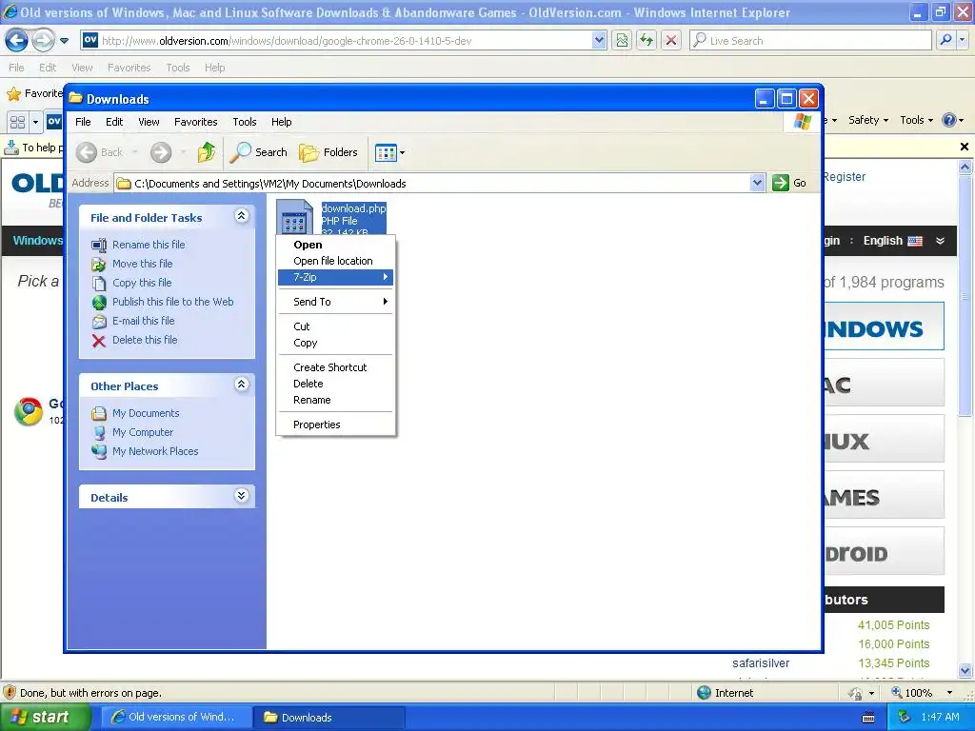Click Delete this file task
The width and height of the screenshot is (975, 731).
point(134,340)
